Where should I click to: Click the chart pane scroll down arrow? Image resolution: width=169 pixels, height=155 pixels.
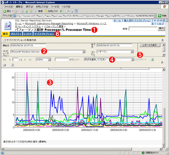click(163, 146)
